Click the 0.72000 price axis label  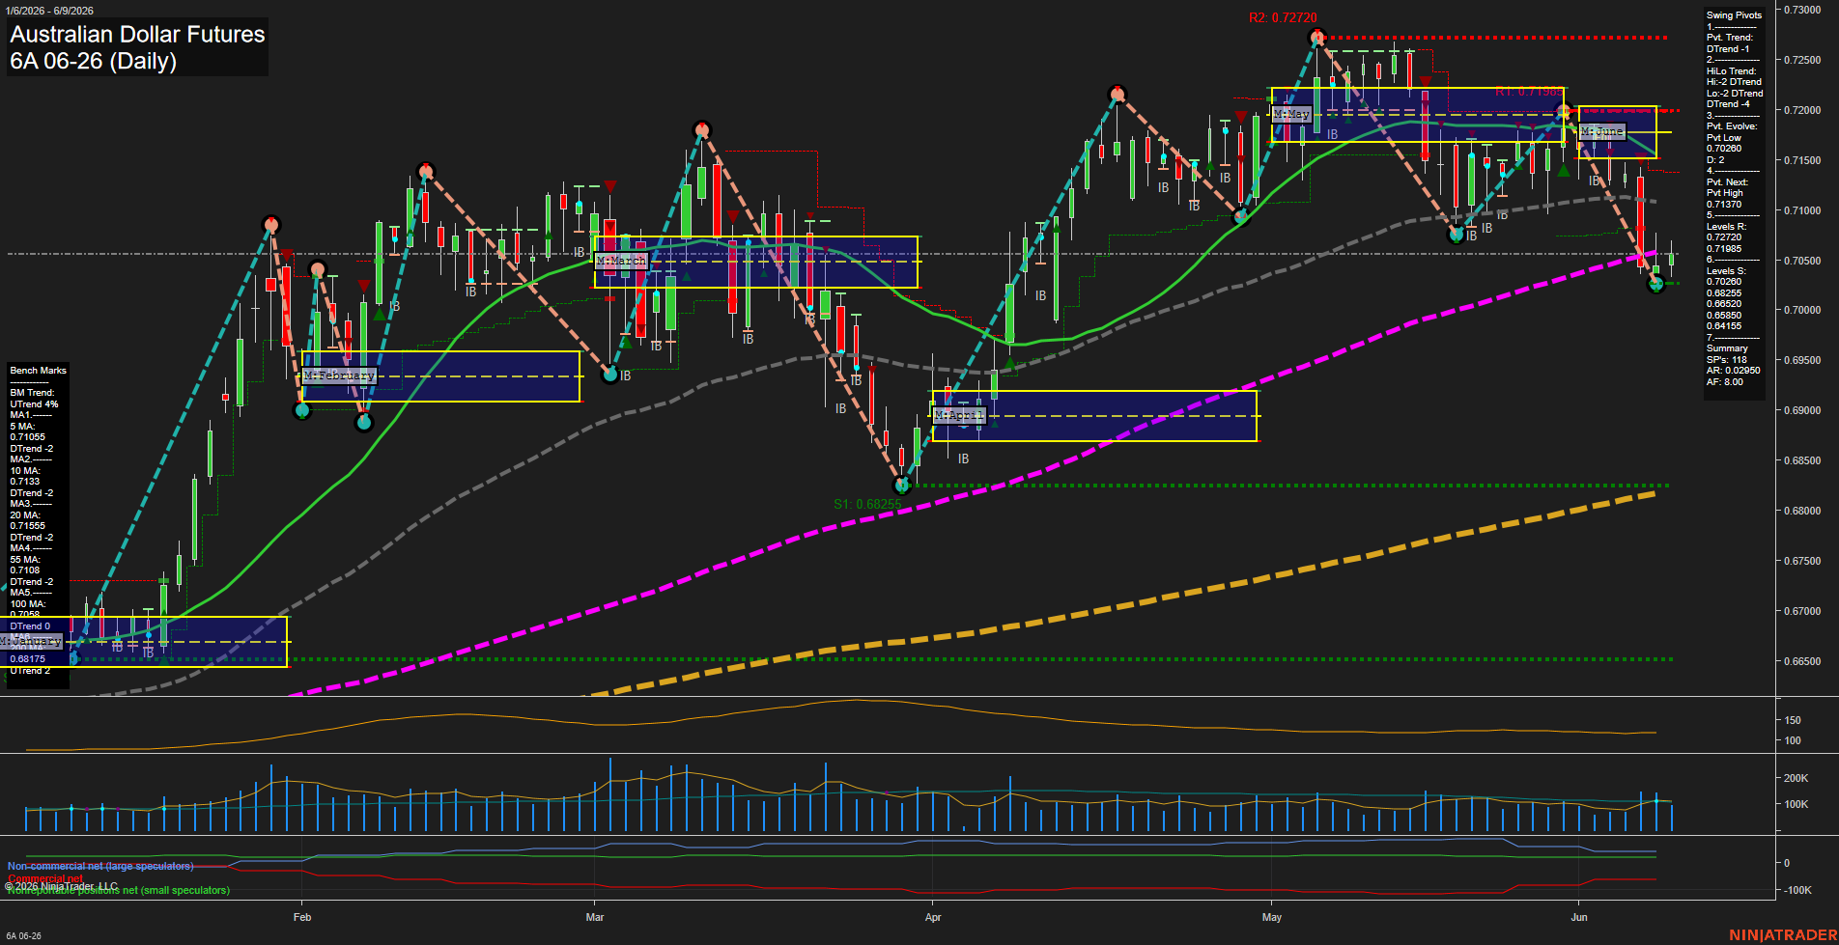pos(1801,110)
